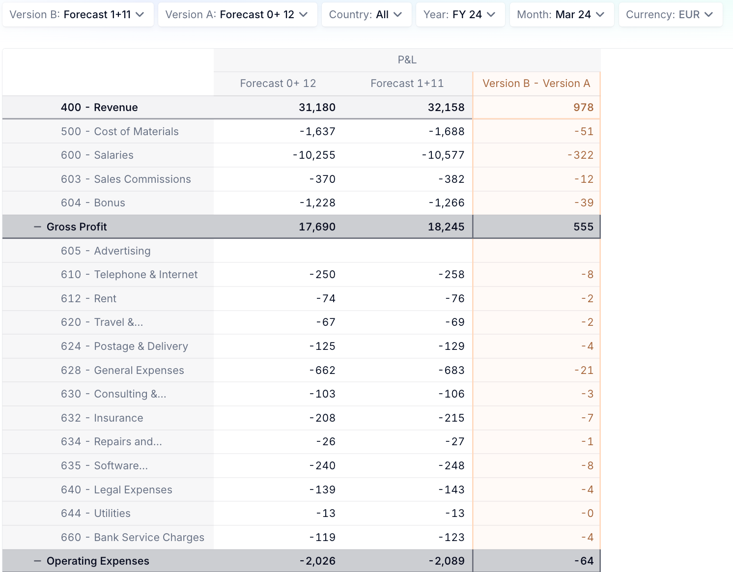Click the Cost of Materials value -1,637
Viewport: 733px width, 572px height.
[x=317, y=132]
